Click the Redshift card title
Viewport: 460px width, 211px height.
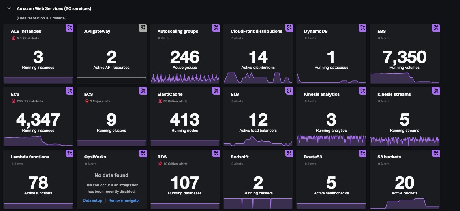tap(240, 157)
